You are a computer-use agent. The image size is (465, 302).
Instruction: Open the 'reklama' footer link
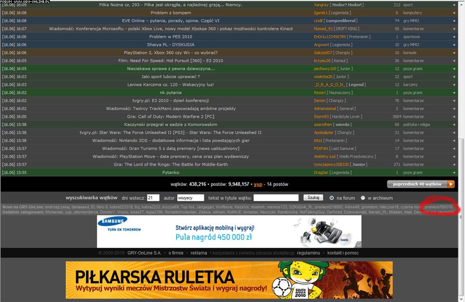[199, 253]
